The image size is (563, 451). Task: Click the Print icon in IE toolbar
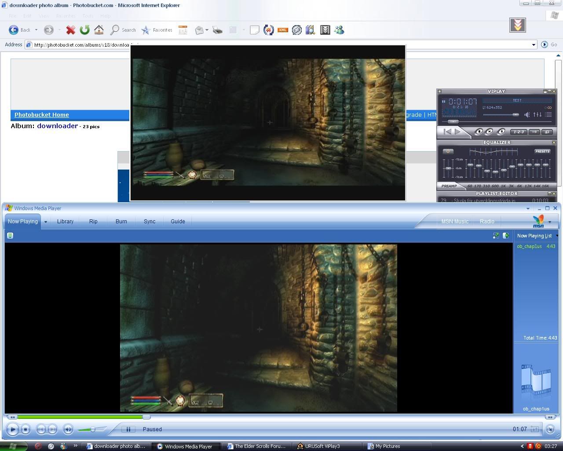(x=217, y=30)
